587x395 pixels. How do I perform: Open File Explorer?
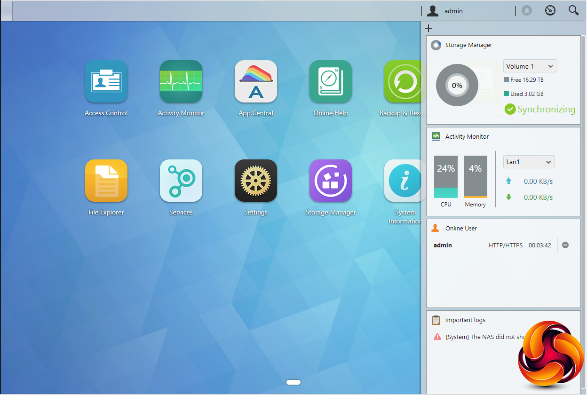[x=106, y=181]
